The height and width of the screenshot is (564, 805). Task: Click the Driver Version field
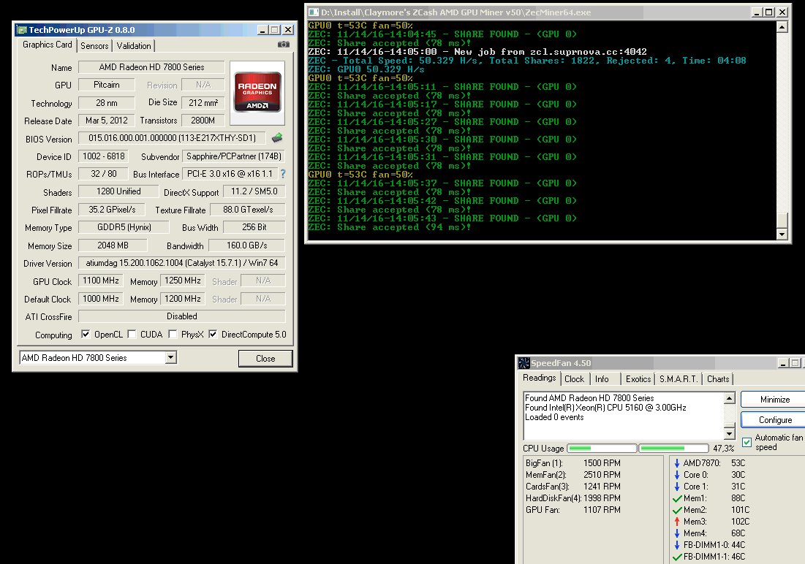[x=182, y=263]
